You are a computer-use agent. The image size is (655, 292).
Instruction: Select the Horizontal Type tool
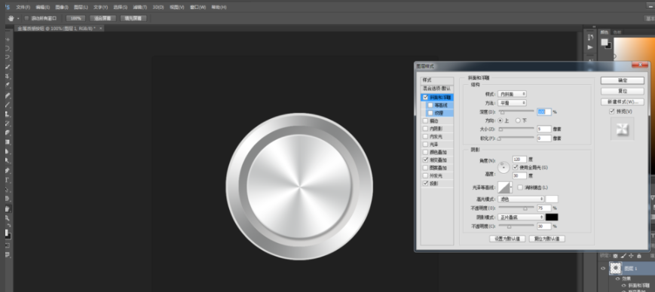[8, 180]
